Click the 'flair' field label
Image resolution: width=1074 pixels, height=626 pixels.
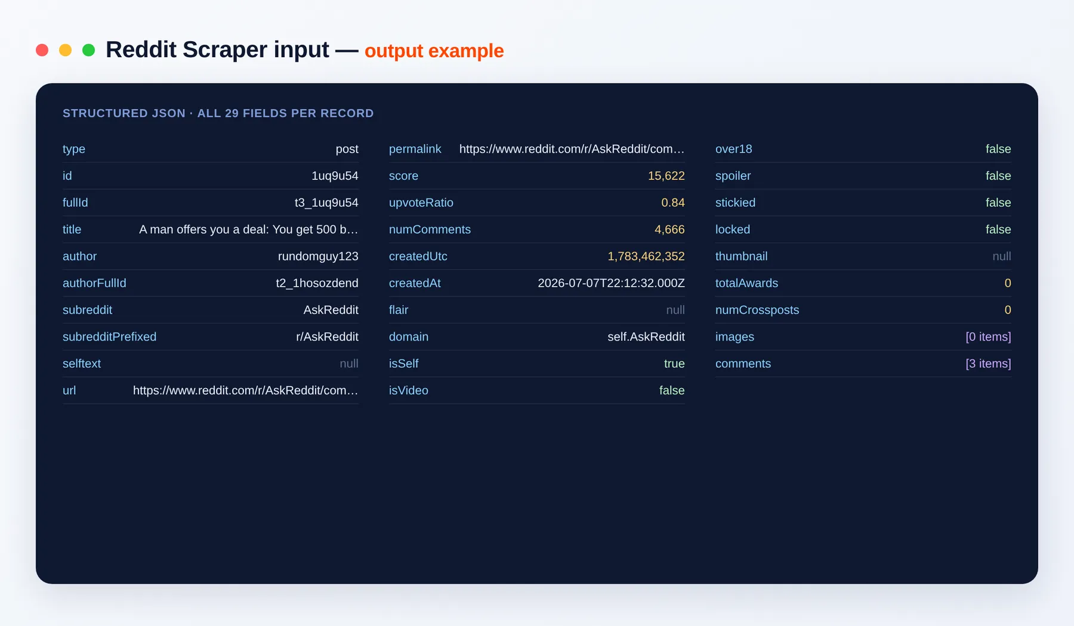(x=399, y=310)
